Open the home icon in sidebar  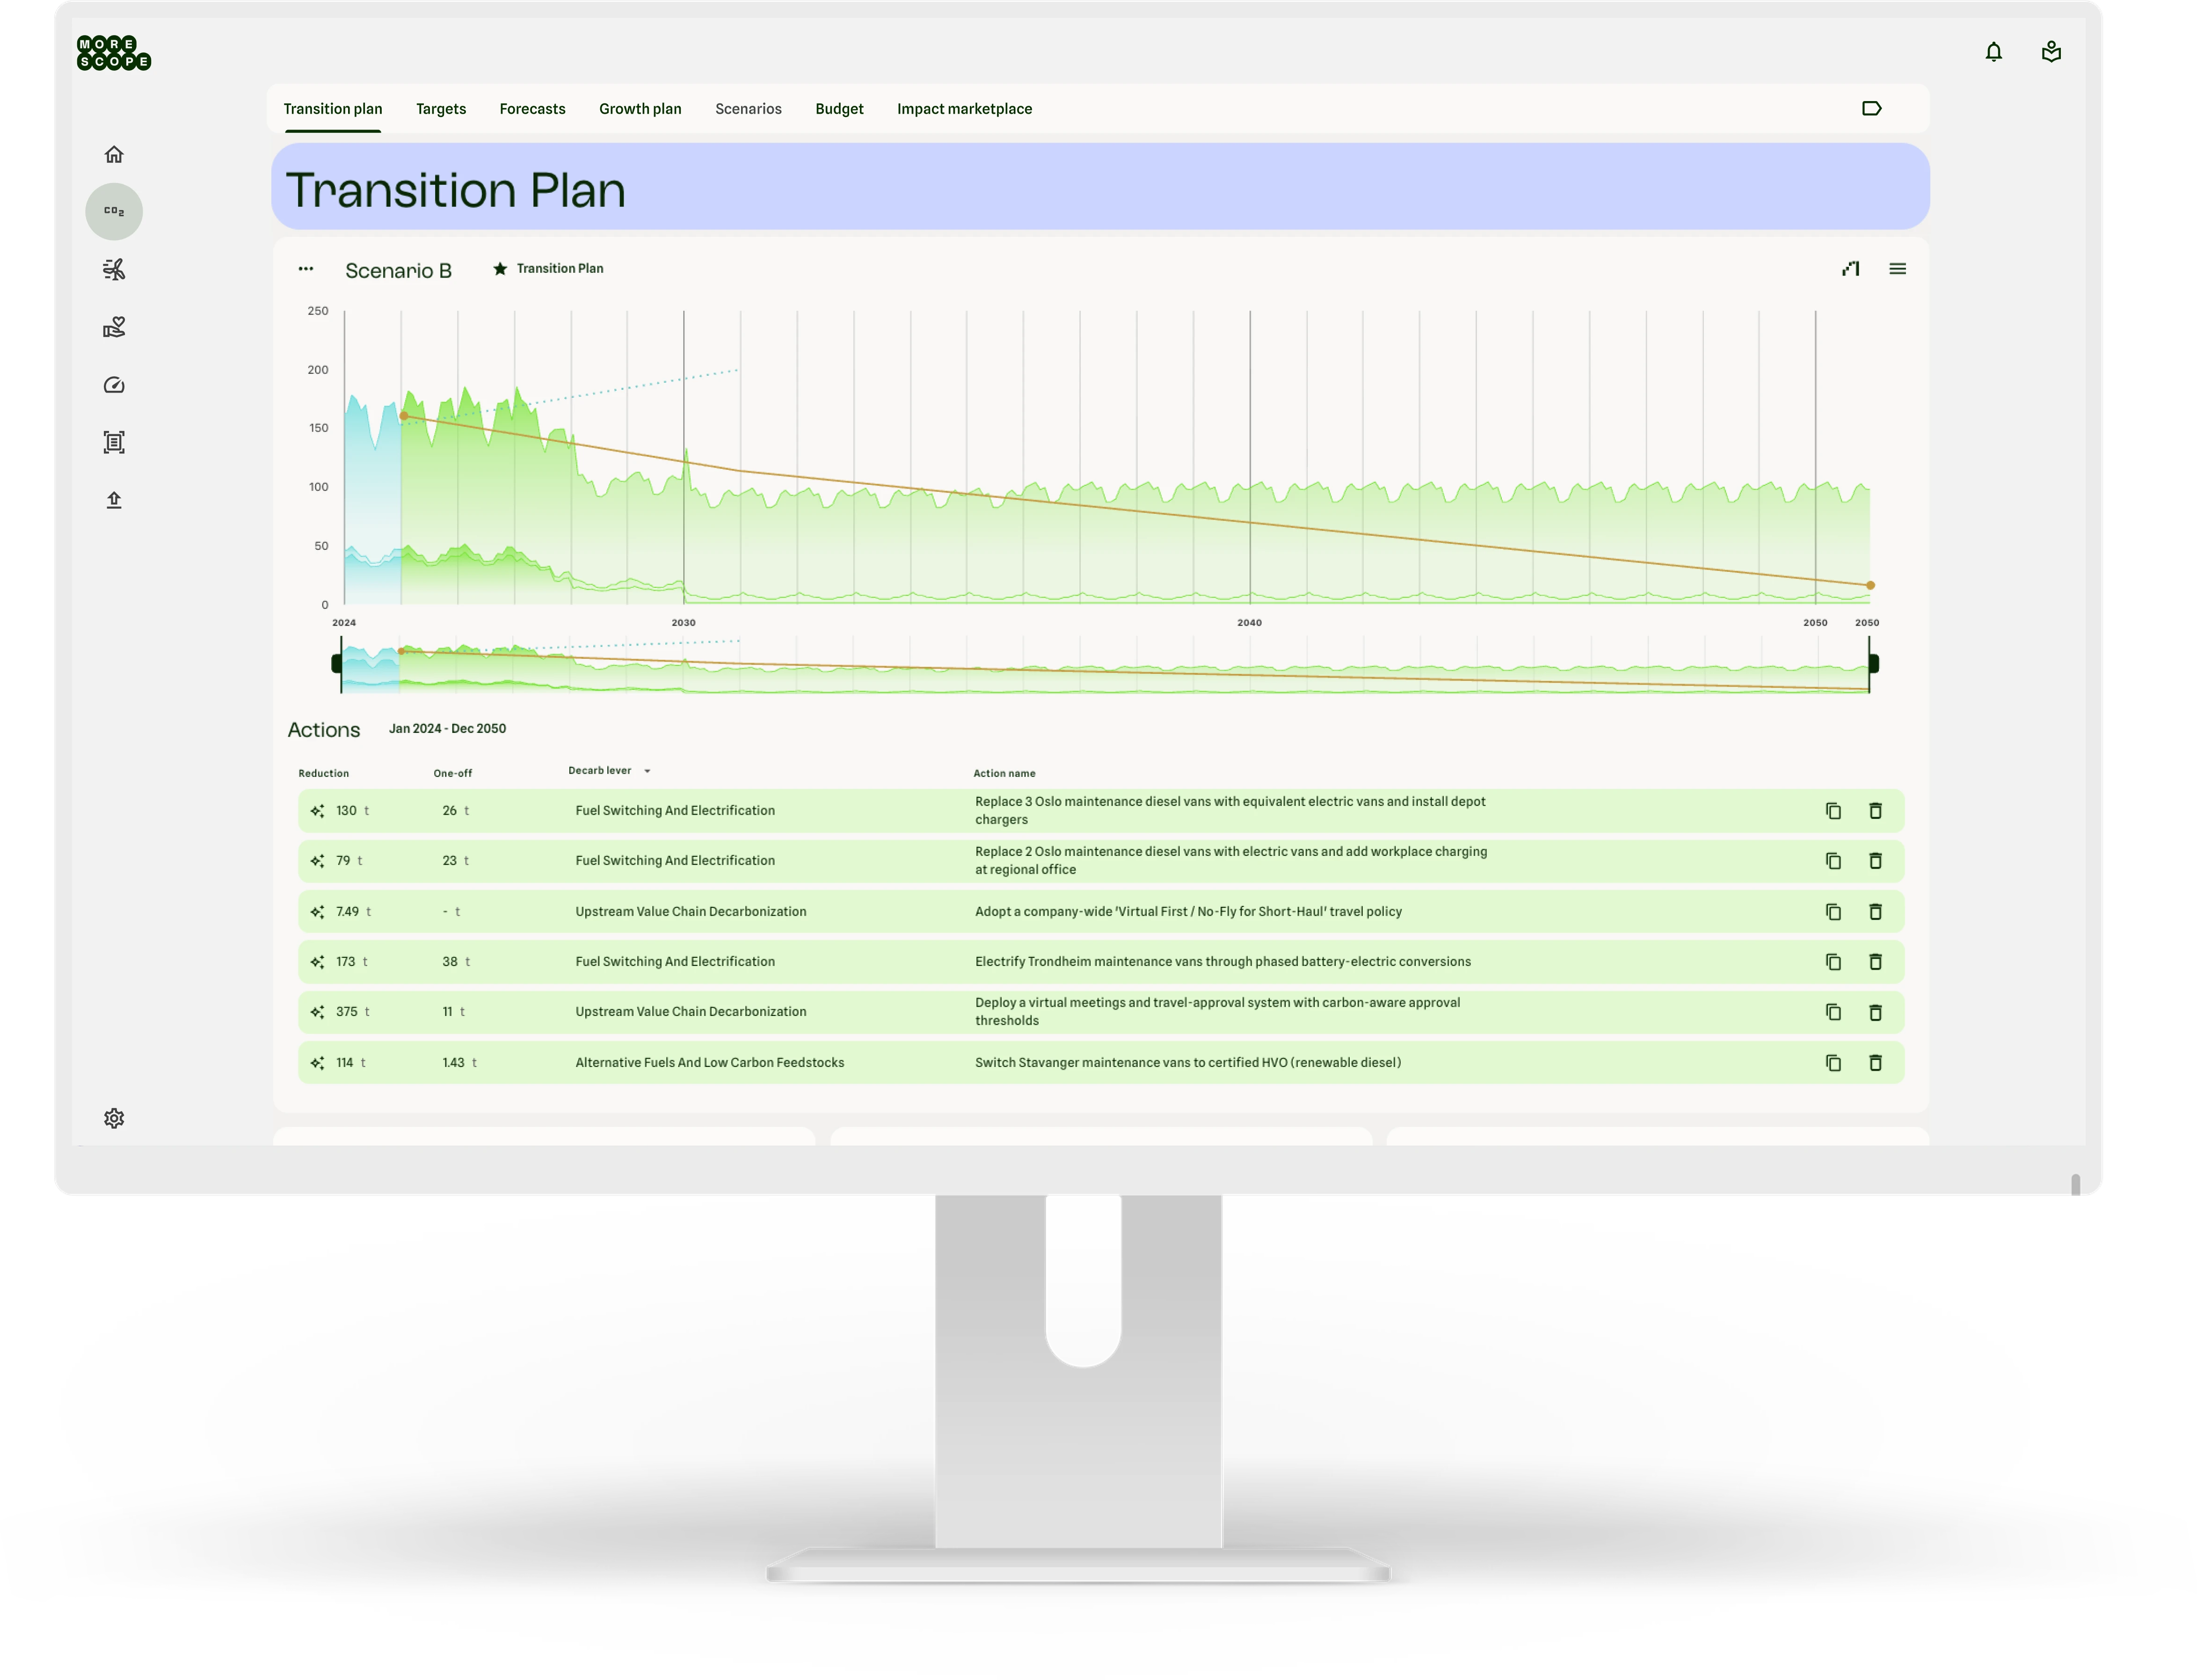(114, 154)
